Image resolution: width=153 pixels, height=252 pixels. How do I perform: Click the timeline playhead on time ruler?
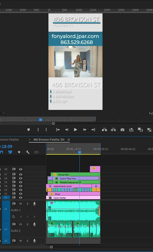click(79, 152)
